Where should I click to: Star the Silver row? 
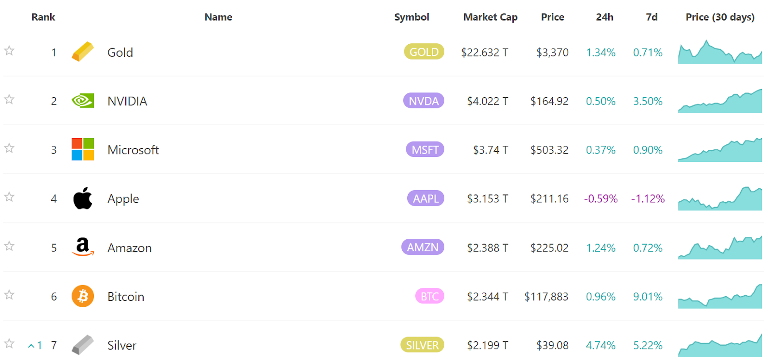[x=9, y=343]
